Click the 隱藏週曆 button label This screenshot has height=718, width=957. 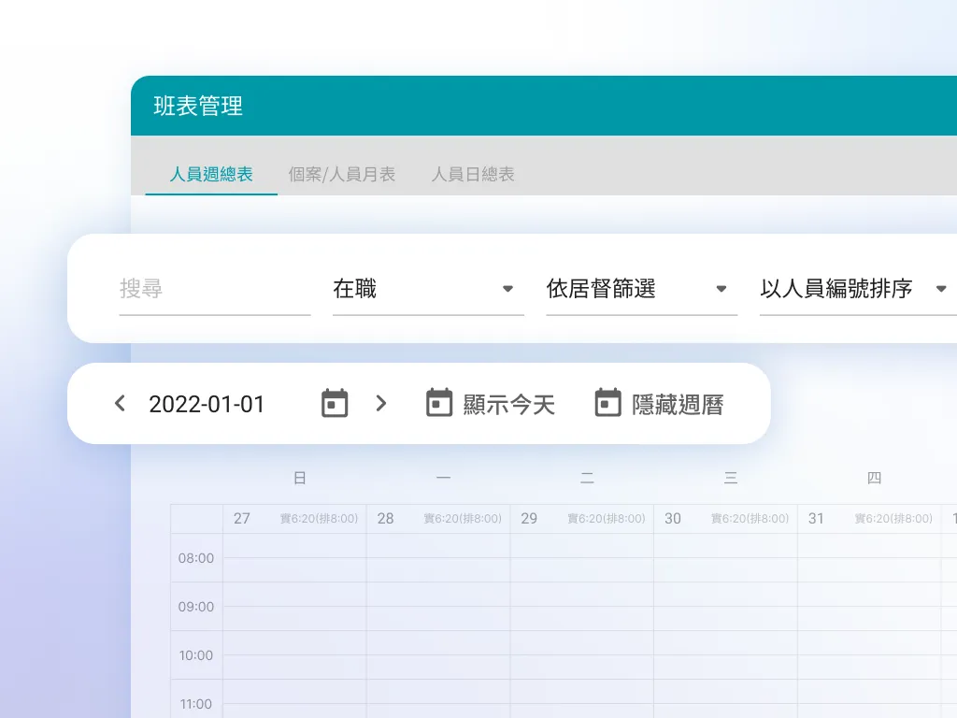tap(678, 405)
